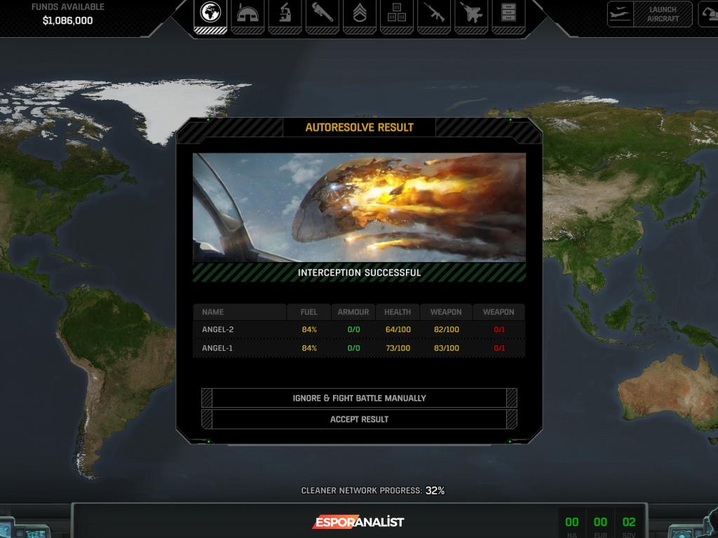Click the burning UFO interception image
Image resolution: width=718 pixels, height=538 pixels.
[x=359, y=207]
